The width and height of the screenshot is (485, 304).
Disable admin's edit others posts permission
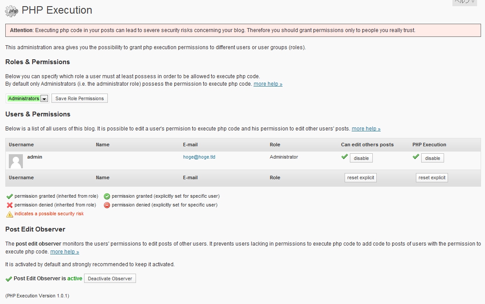pyautogui.click(x=361, y=158)
